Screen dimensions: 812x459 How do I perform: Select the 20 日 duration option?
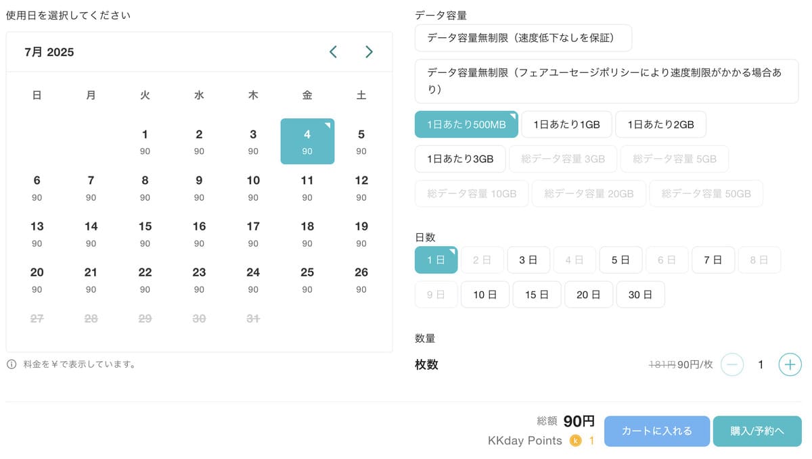click(589, 295)
